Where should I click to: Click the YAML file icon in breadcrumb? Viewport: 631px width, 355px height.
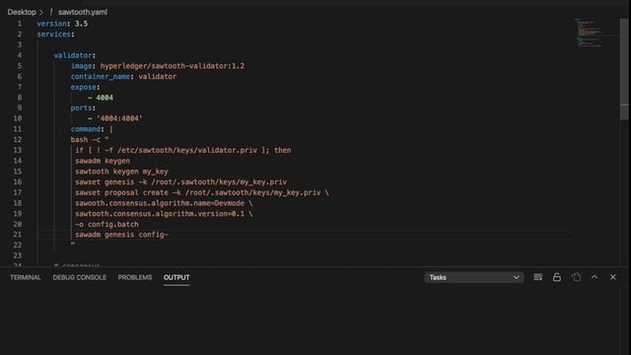[x=51, y=12]
